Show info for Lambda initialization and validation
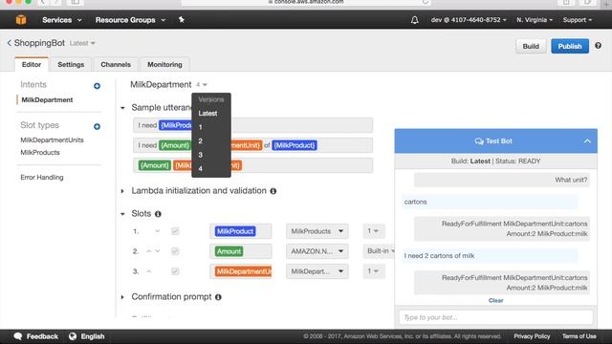612x344 pixels. [273, 191]
